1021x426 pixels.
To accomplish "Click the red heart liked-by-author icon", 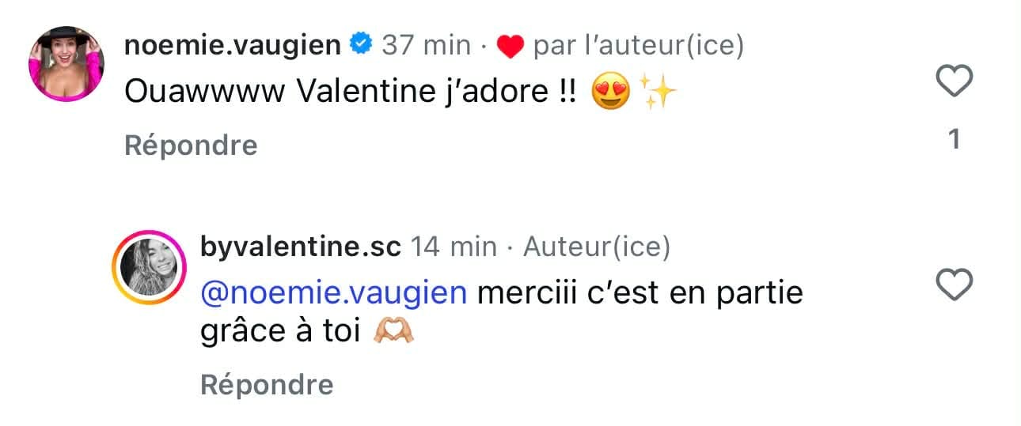I will (x=511, y=48).
